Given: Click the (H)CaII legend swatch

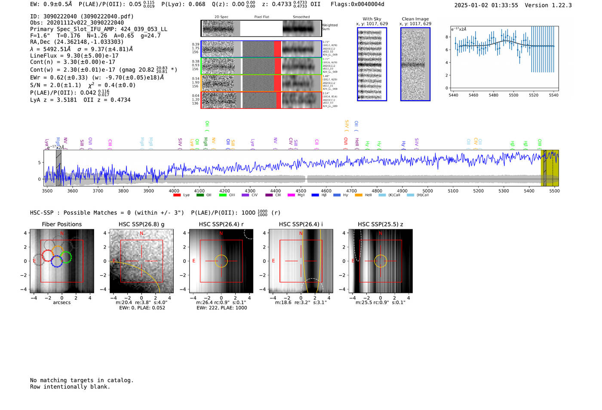Looking at the screenshot, I should pos(410,195).
